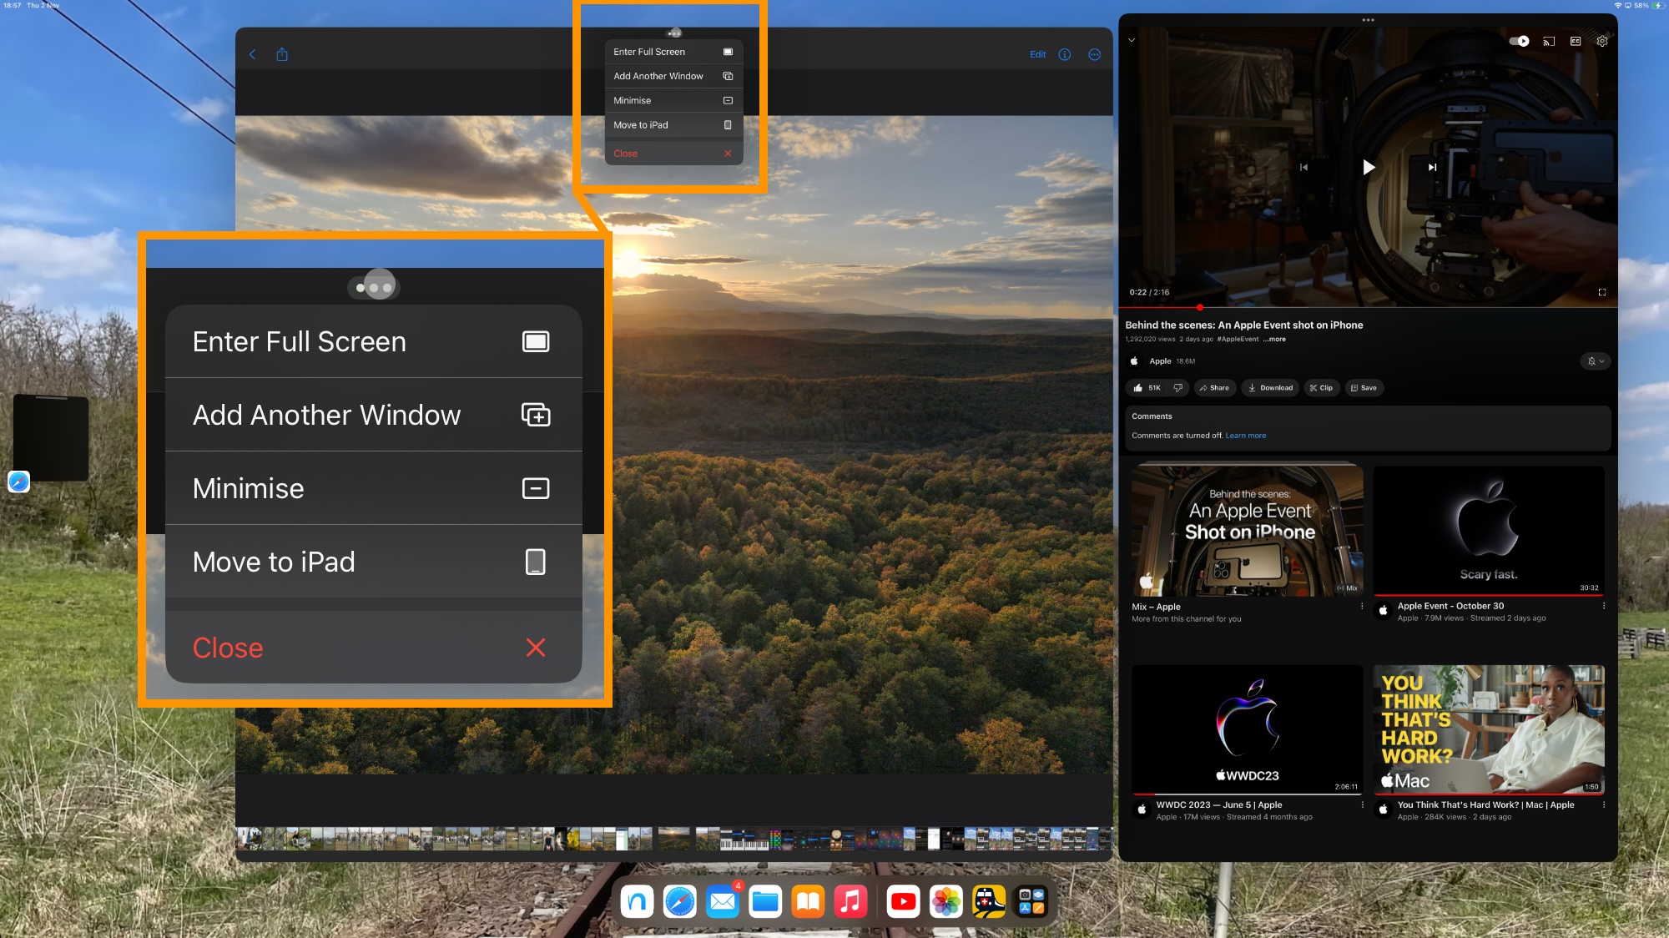
Task: Open the Apple channel avatar
Action: [1134, 361]
